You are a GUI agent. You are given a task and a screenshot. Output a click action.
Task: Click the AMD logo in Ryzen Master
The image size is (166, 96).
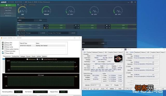coord(4,2)
